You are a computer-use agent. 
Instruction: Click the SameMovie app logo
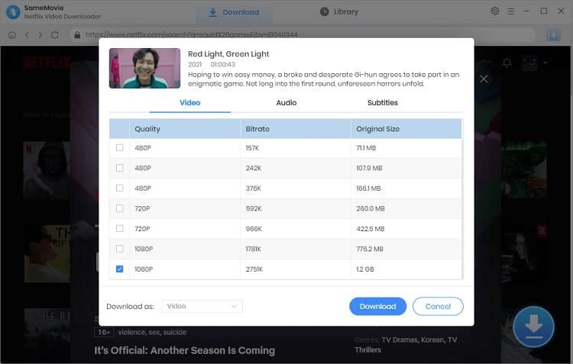(13, 11)
